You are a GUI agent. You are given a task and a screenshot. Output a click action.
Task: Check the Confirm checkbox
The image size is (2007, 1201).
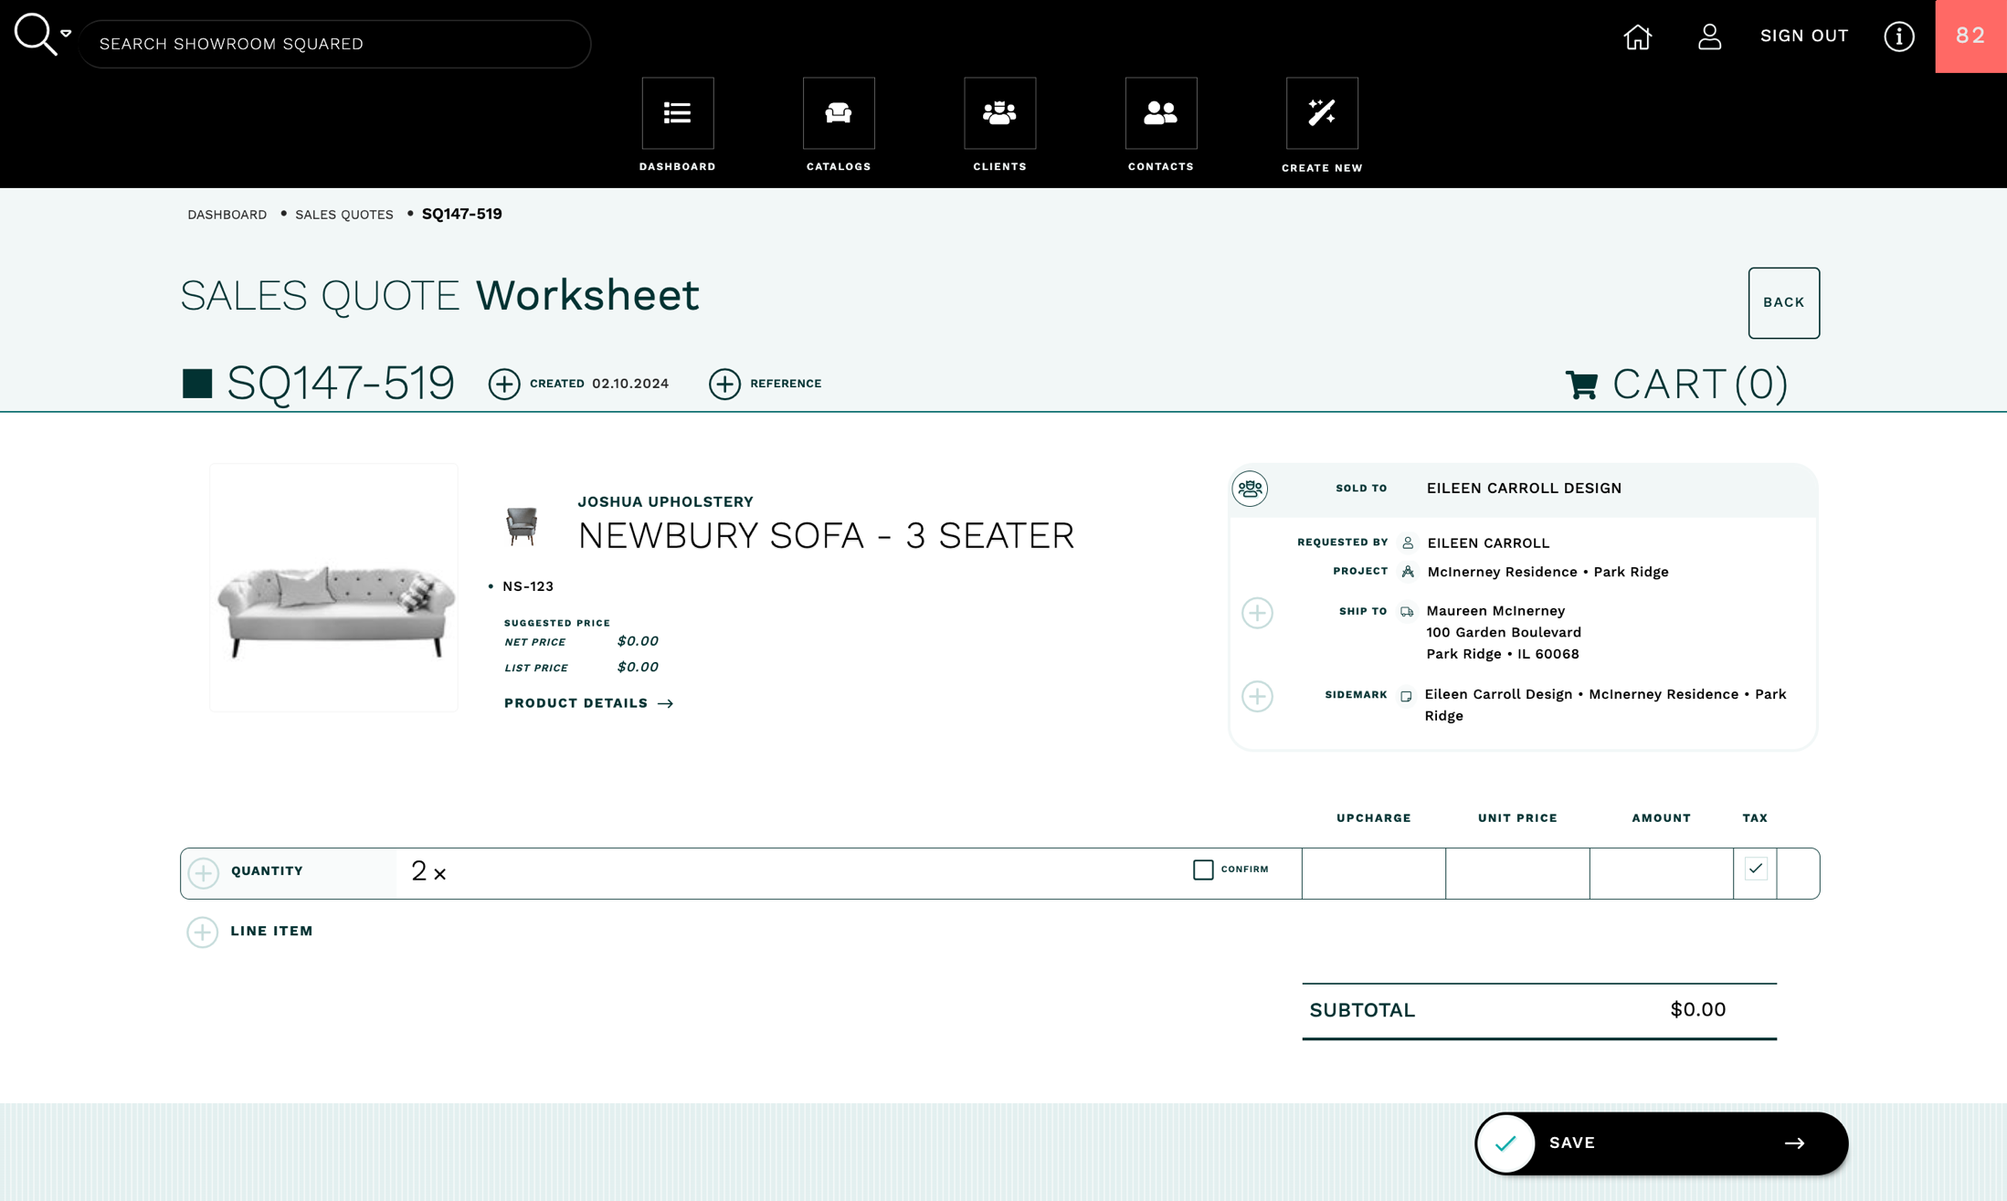point(1203,869)
